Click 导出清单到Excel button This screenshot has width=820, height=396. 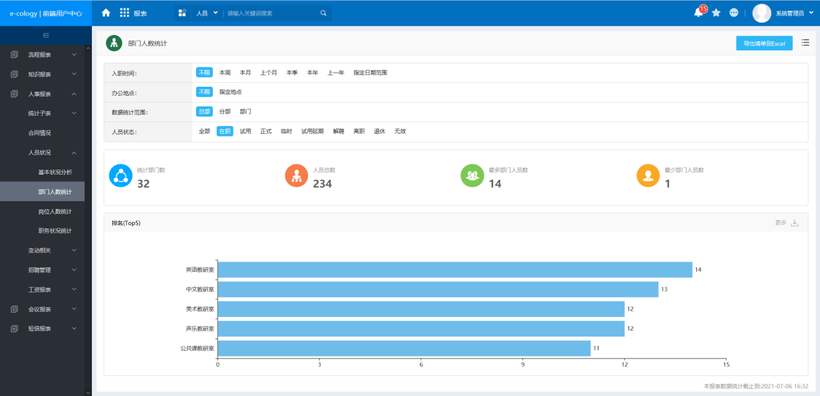click(x=764, y=43)
